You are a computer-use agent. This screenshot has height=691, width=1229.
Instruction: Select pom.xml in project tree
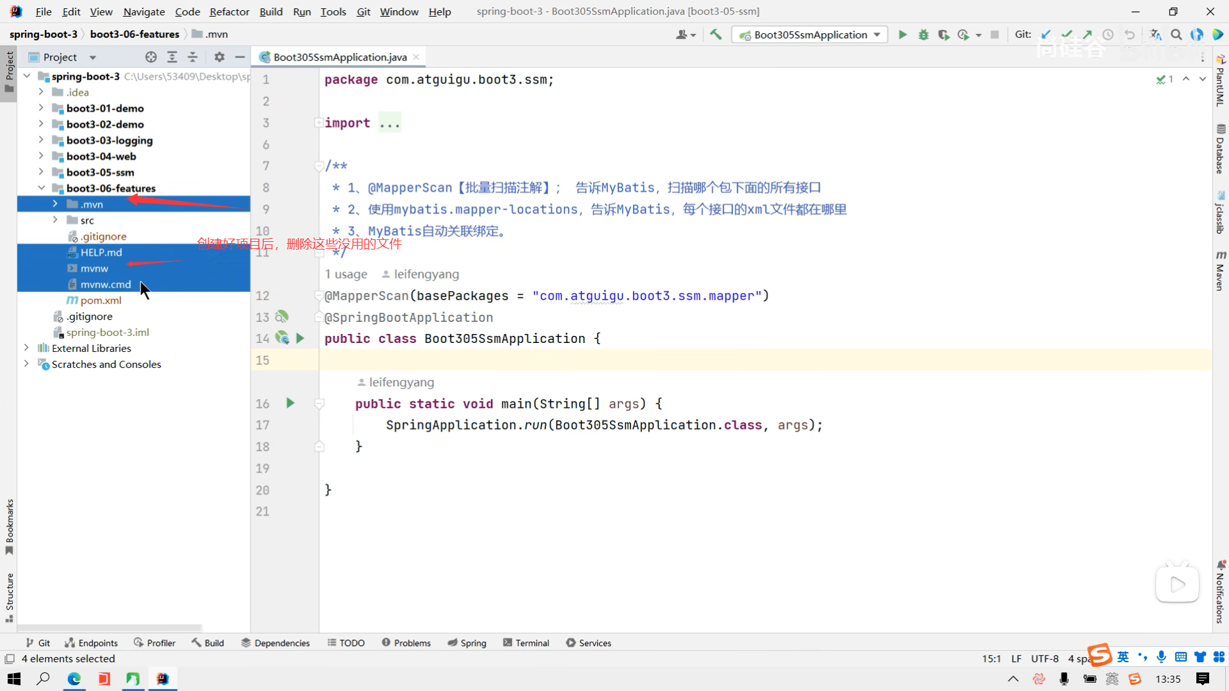tap(100, 300)
